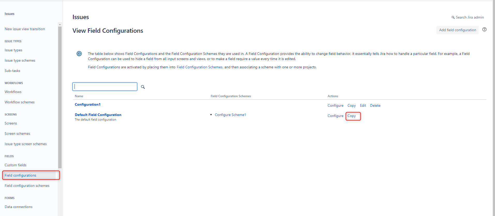Configure the Configuration1 entry
Image resolution: width=495 pixels, height=216 pixels.
coord(335,105)
